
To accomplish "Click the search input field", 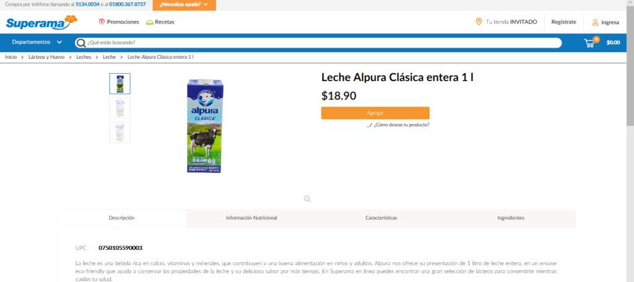I will [x=319, y=43].
